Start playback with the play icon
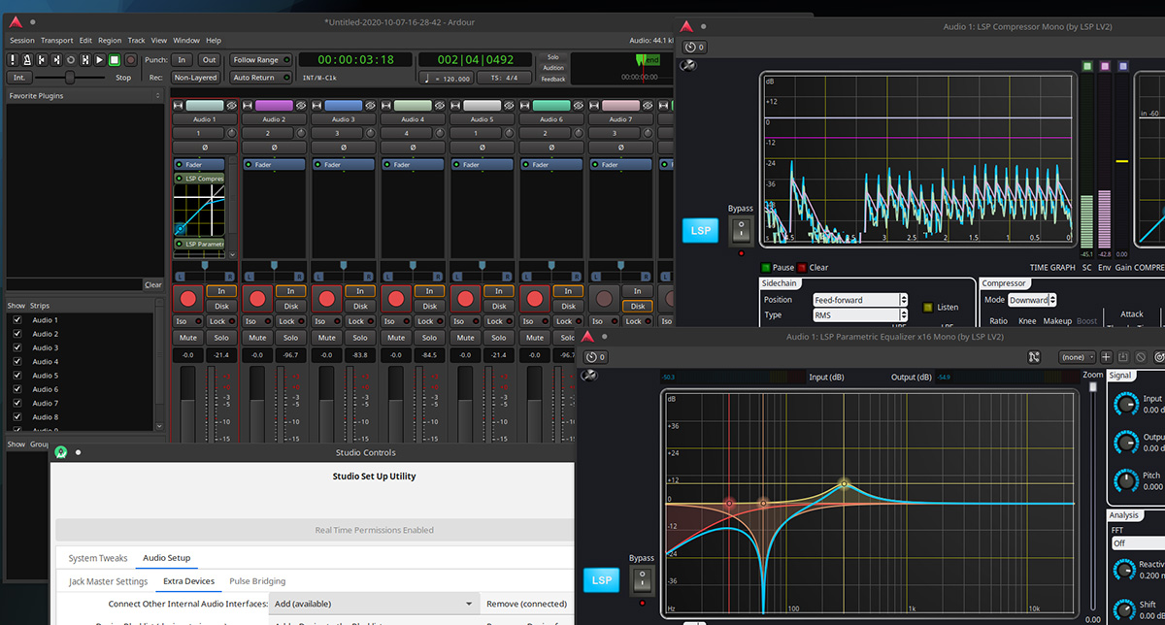 99,60
